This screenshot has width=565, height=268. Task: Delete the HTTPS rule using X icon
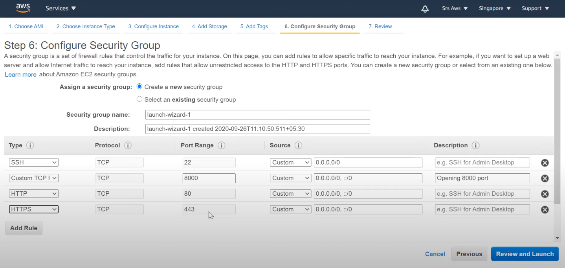coord(545,209)
